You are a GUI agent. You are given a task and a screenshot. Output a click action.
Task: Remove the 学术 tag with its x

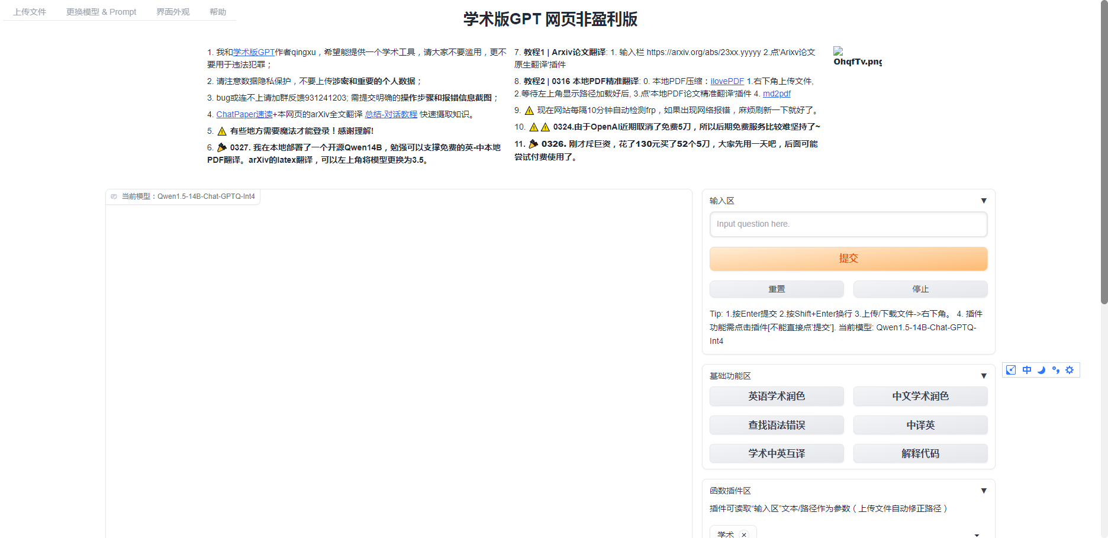pos(744,534)
